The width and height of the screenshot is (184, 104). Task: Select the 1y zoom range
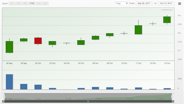[39, 3]
